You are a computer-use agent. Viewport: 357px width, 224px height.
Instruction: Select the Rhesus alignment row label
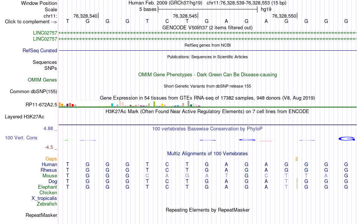point(49,170)
